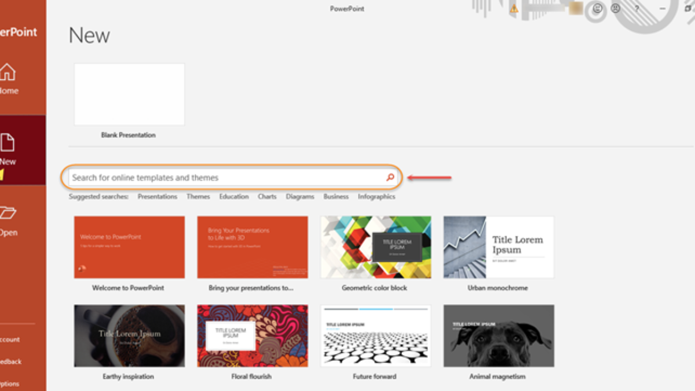Search suggested term Presentations
Image resolution: width=695 pixels, height=391 pixels.
coord(158,196)
